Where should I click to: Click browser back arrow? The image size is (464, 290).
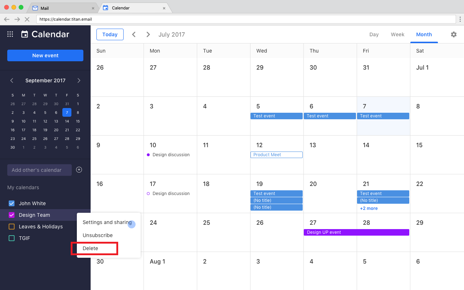pyautogui.click(x=7, y=19)
